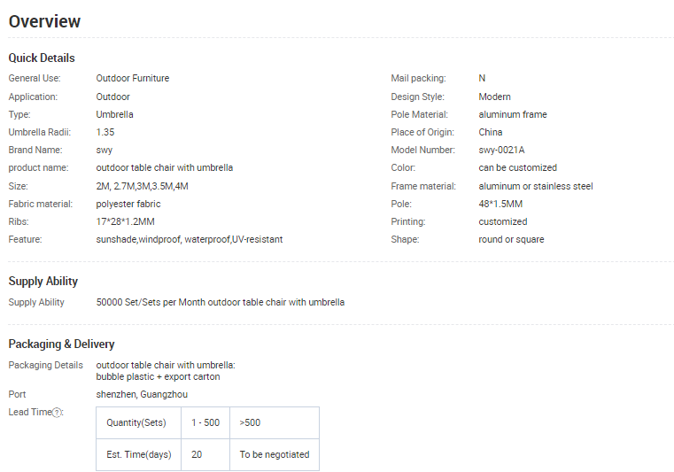Screen dimensions: 674x472
Task: Click the Est. Time(days) row header cell
Action: [137, 454]
